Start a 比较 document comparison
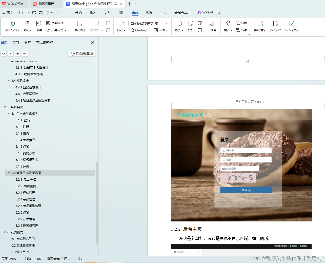 (27, 25)
